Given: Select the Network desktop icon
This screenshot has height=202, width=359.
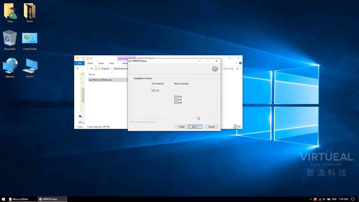Looking at the screenshot, I should coord(10,68).
